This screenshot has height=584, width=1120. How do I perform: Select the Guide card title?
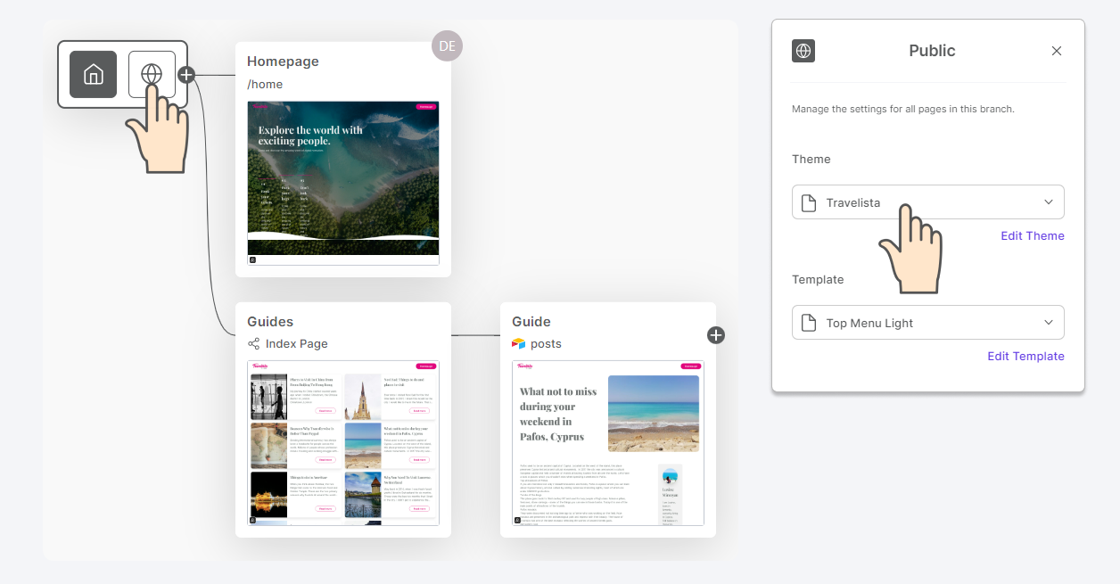pos(531,322)
